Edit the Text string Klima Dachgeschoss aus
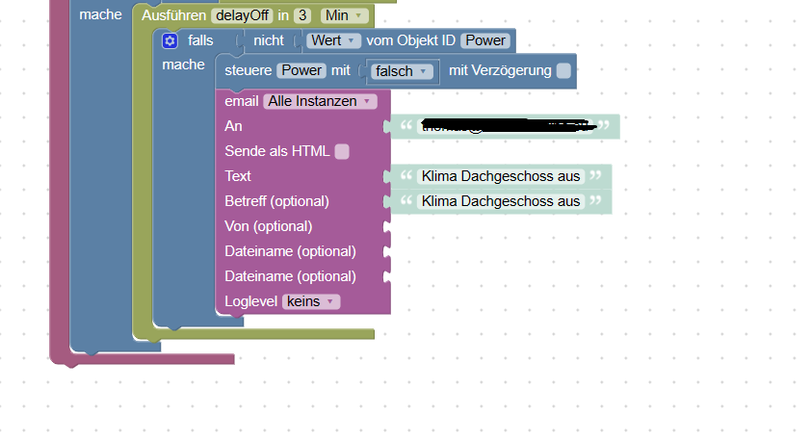The image size is (811, 440). coord(501,176)
